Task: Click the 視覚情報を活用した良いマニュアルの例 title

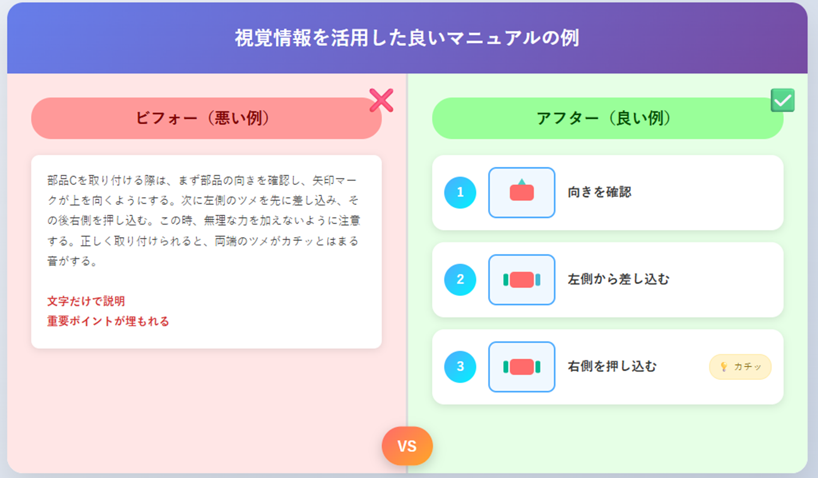Action: pos(407,38)
